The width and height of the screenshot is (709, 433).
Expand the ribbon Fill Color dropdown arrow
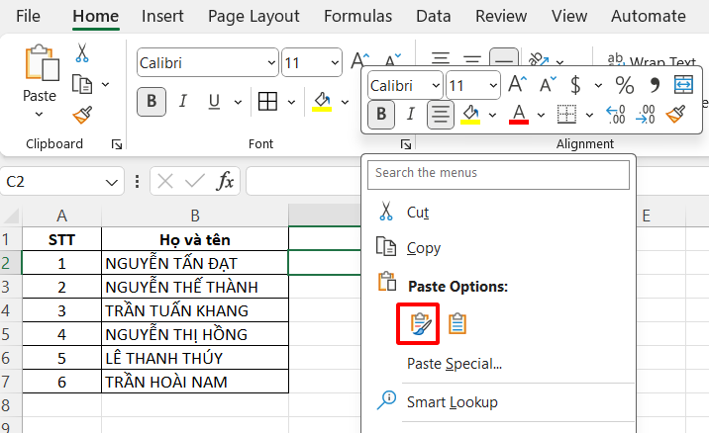(345, 102)
